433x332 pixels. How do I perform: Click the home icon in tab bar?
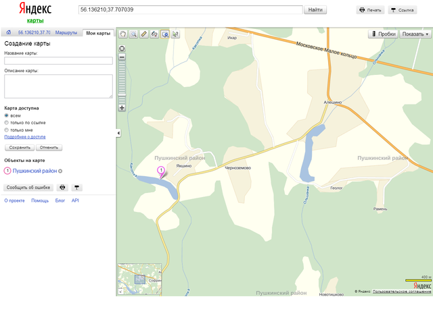9,32
